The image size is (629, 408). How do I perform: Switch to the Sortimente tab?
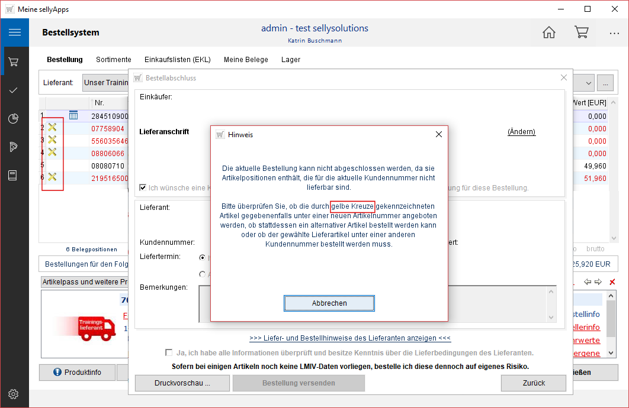(114, 60)
